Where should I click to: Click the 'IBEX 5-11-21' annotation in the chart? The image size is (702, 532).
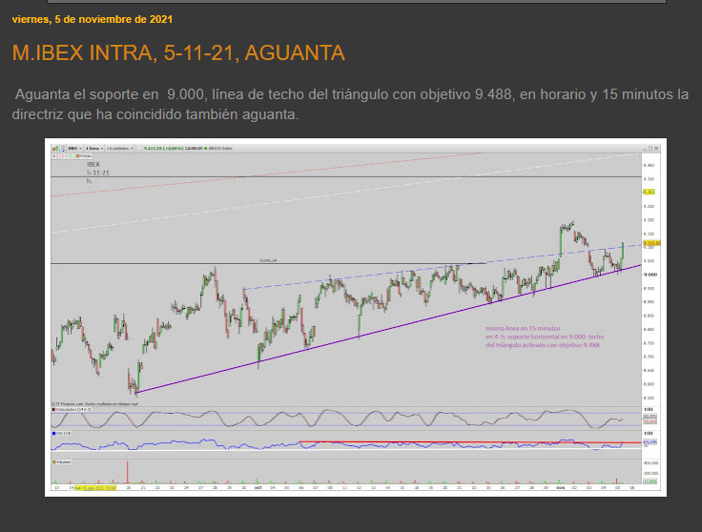[x=98, y=168]
